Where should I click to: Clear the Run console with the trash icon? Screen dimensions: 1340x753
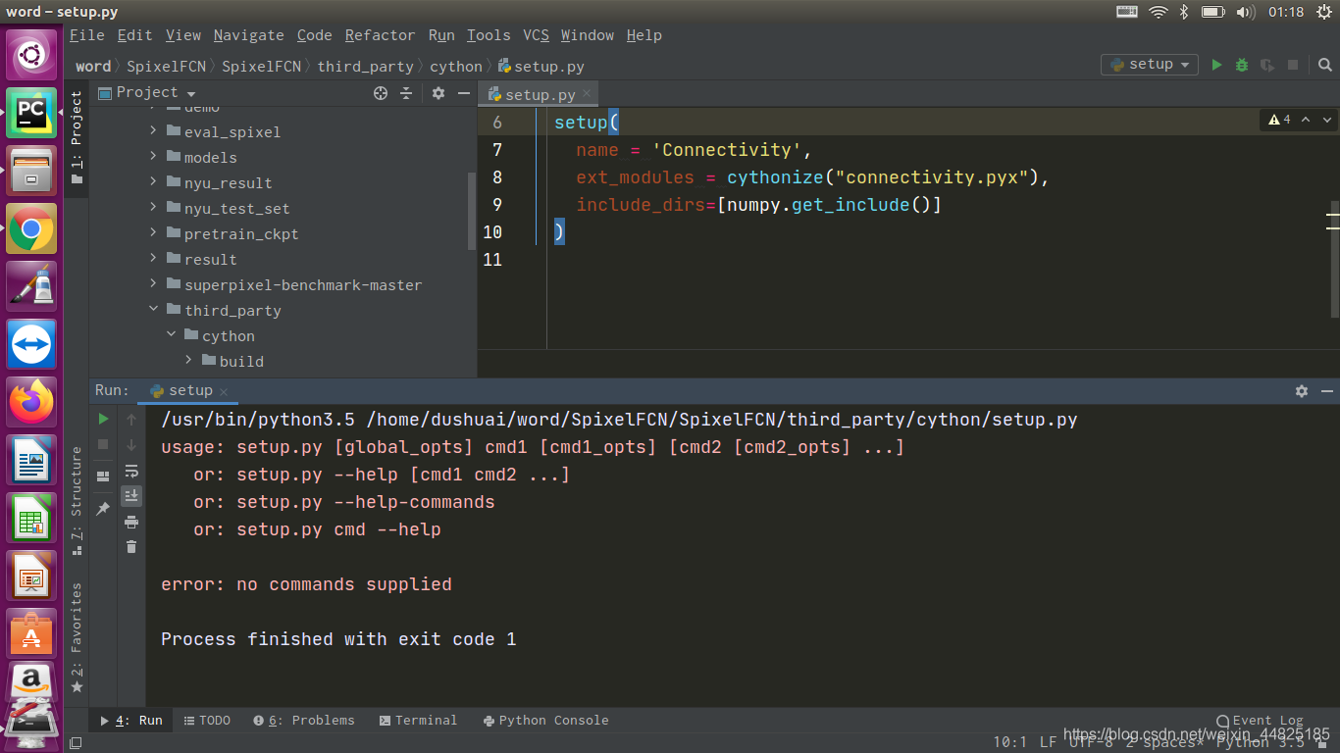pyautogui.click(x=131, y=546)
